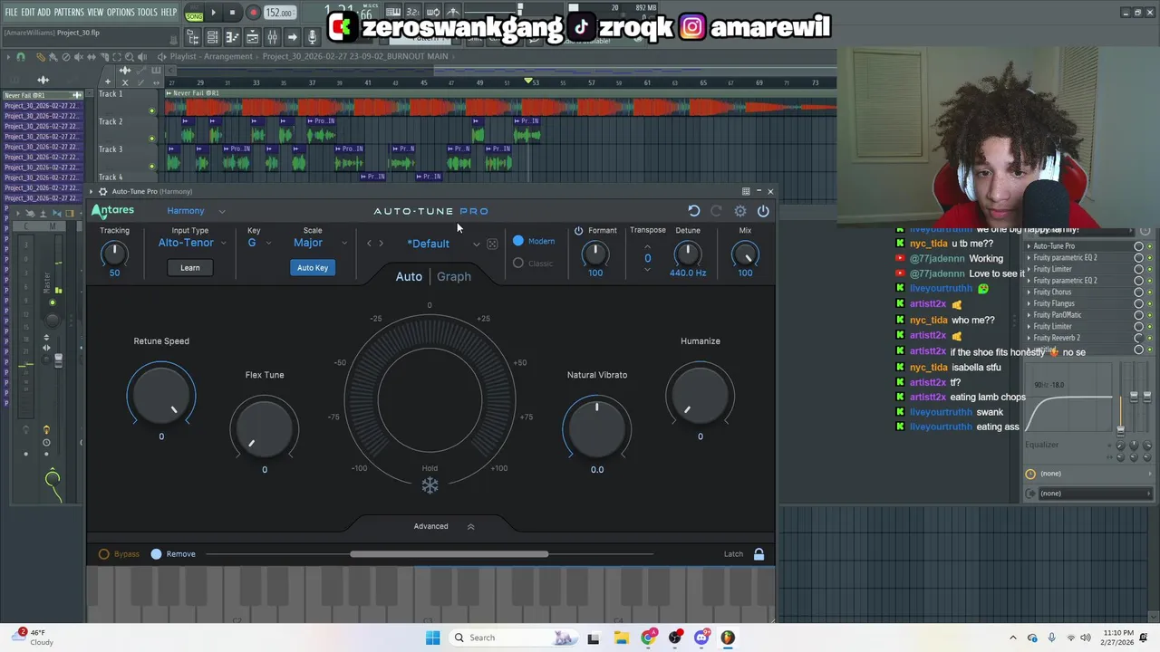Screen dimensions: 1160x652
Task: Open the Windows Start menu
Action: (x=433, y=638)
